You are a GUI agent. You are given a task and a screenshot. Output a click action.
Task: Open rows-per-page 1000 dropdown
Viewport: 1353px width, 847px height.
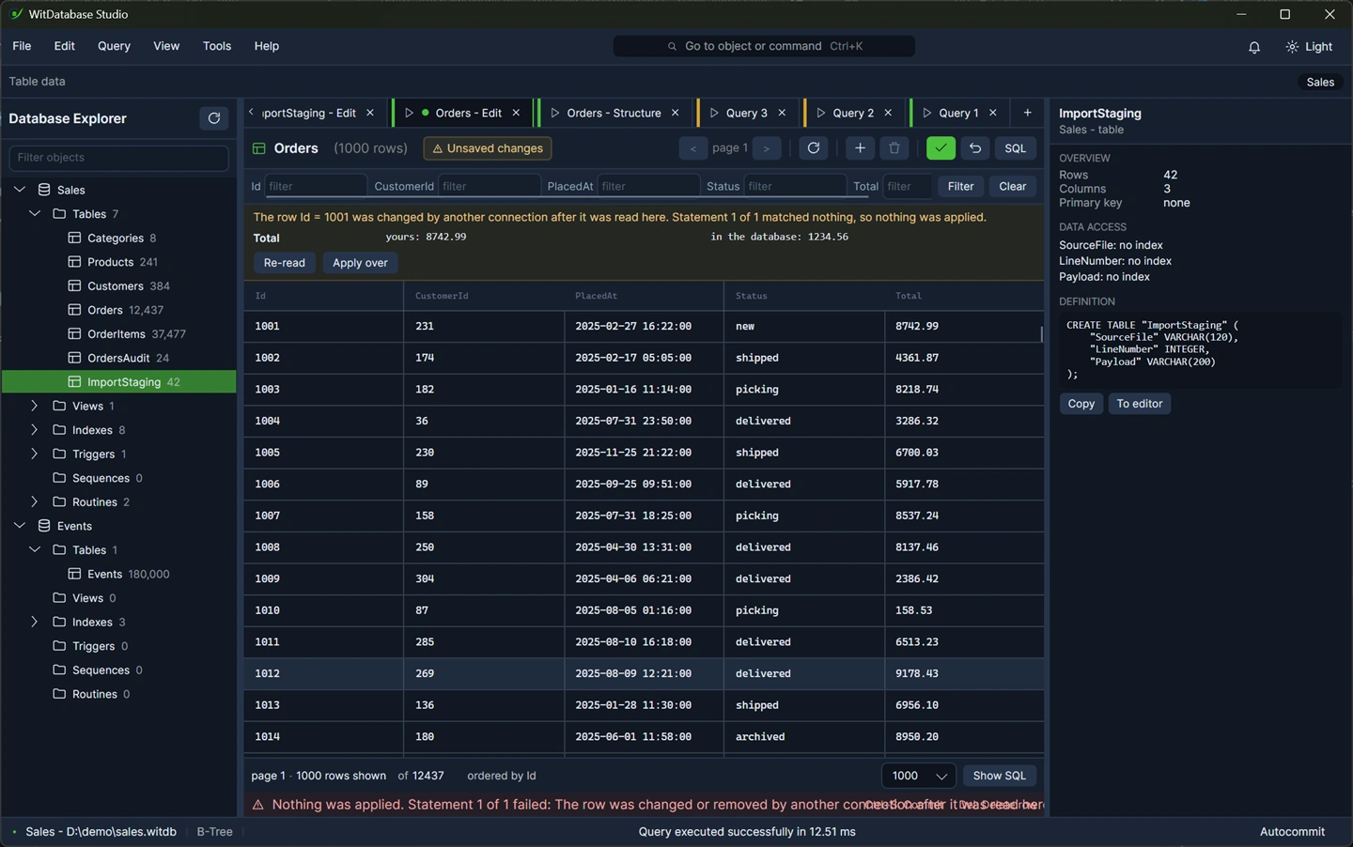point(919,776)
